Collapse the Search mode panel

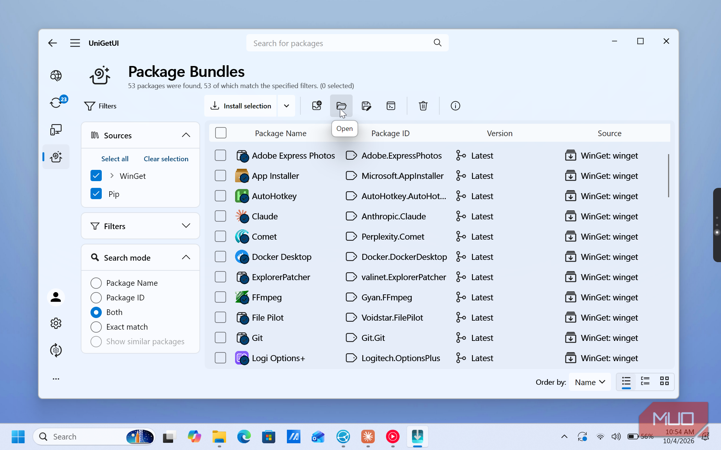[x=186, y=257]
